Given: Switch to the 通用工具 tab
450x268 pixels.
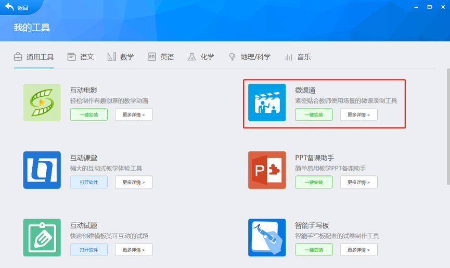Looking at the screenshot, I should [34, 57].
